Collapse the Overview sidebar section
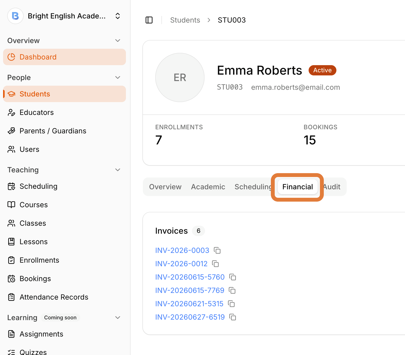Viewport: 405px width, 355px height. (118, 41)
